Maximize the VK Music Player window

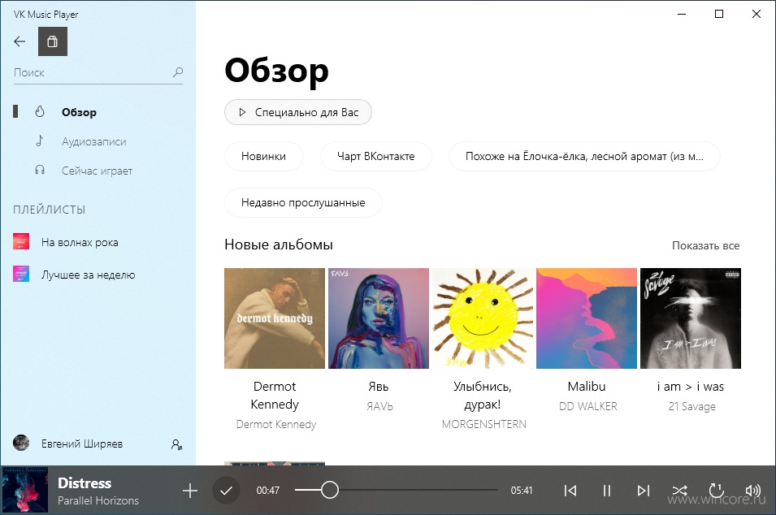tap(719, 14)
